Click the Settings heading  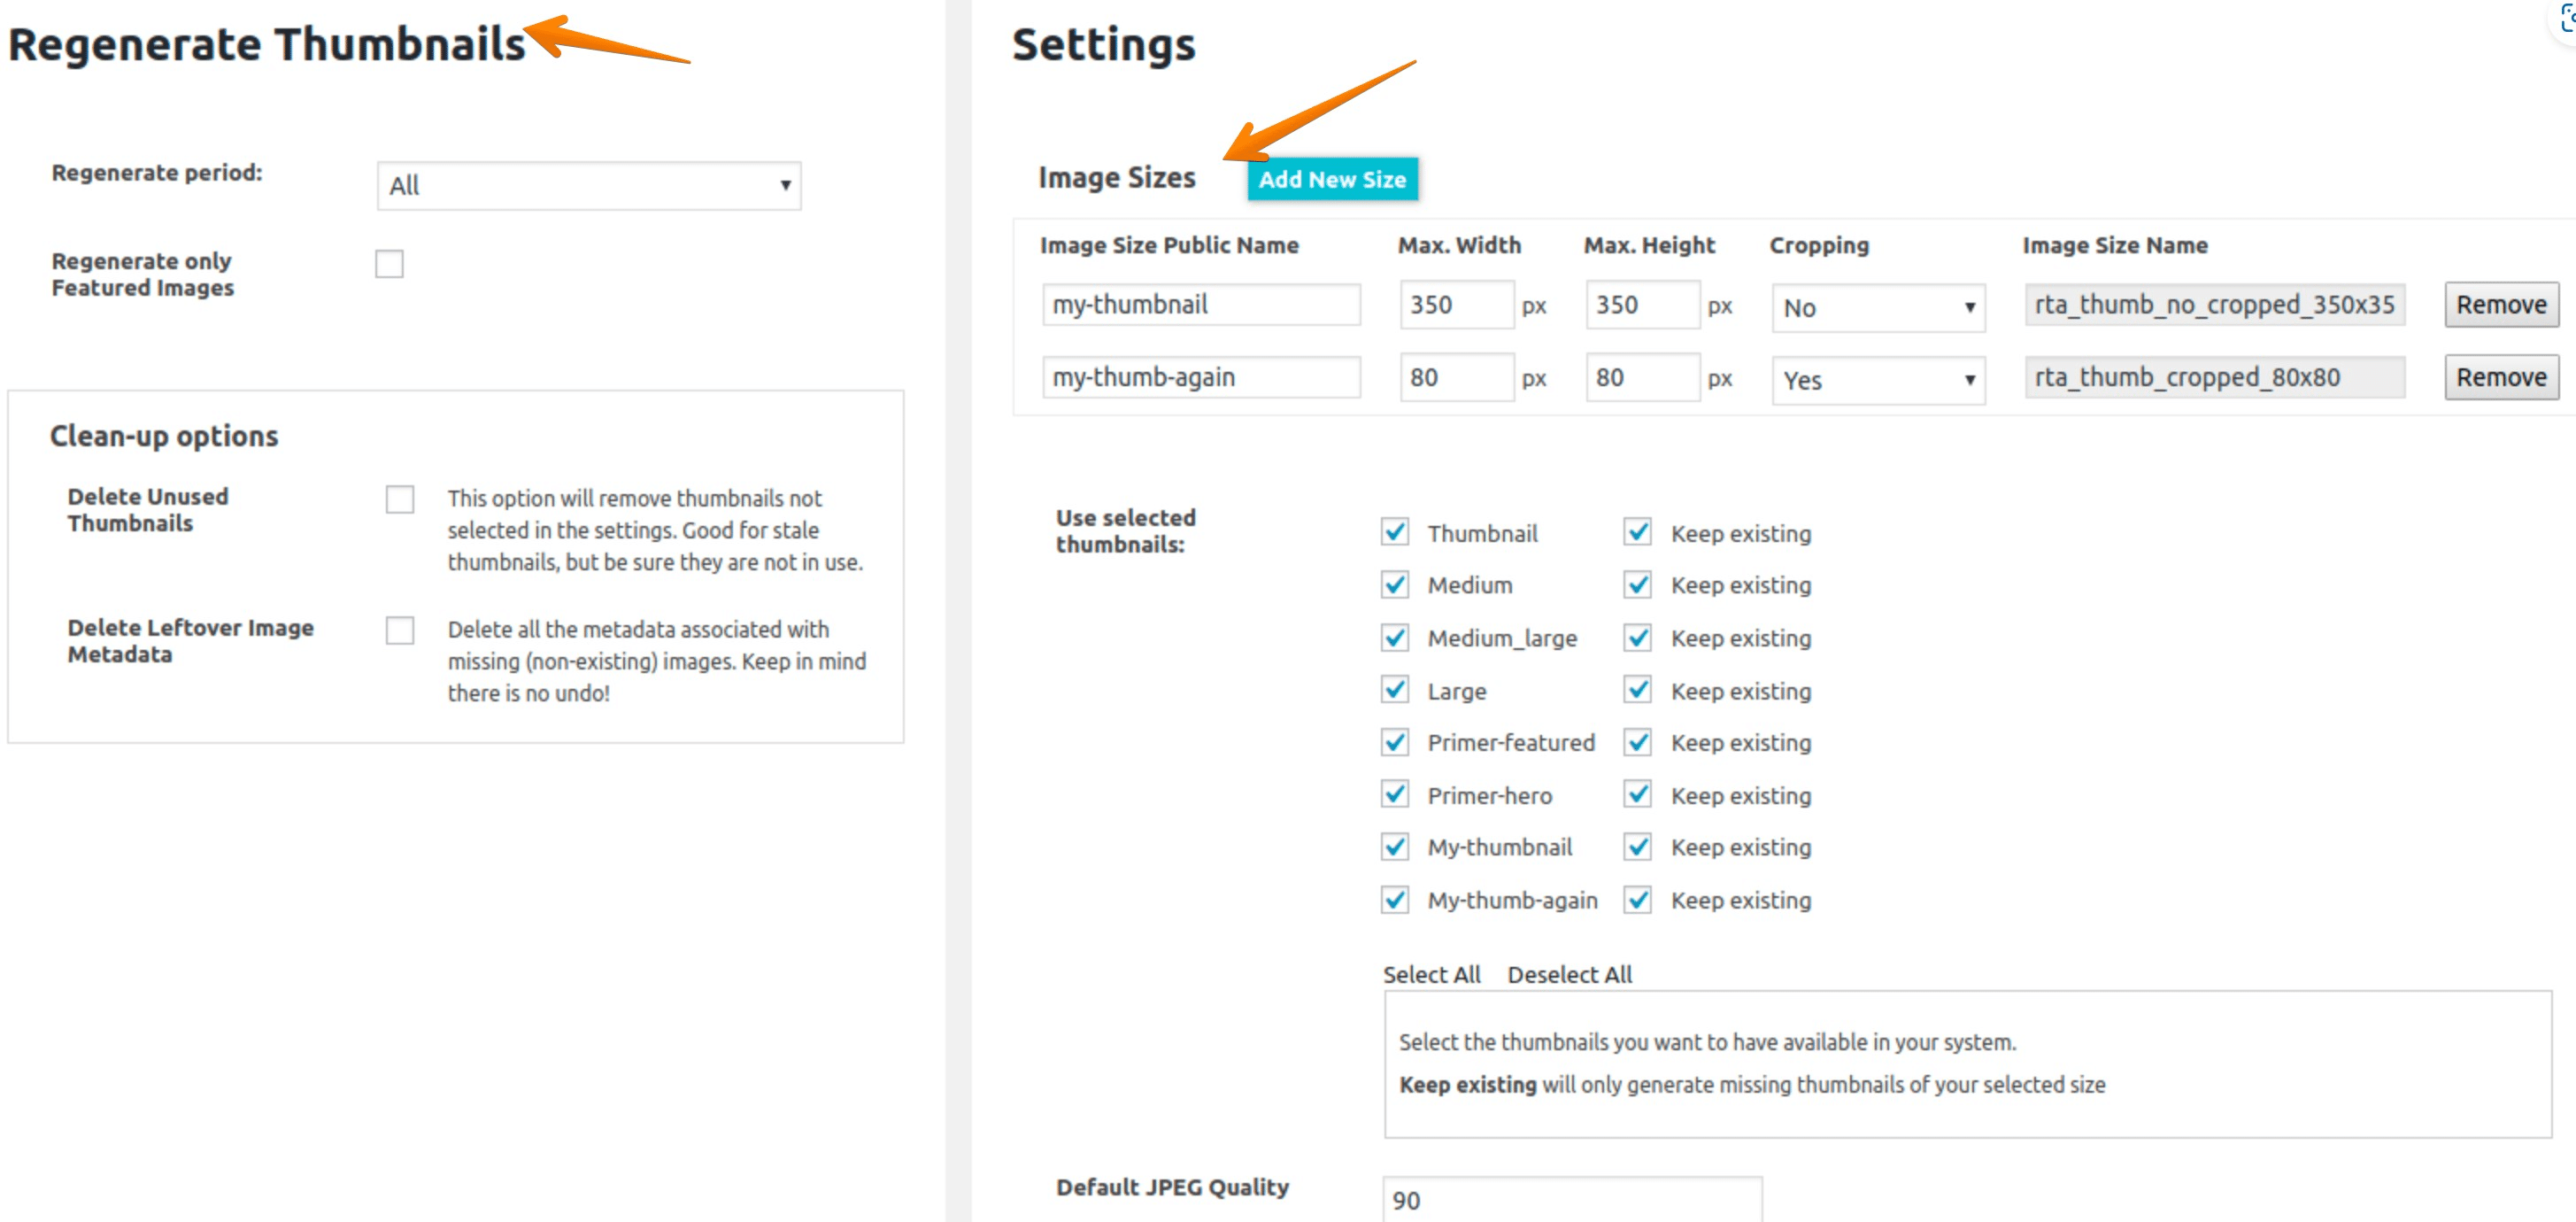click(x=1103, y=44)
